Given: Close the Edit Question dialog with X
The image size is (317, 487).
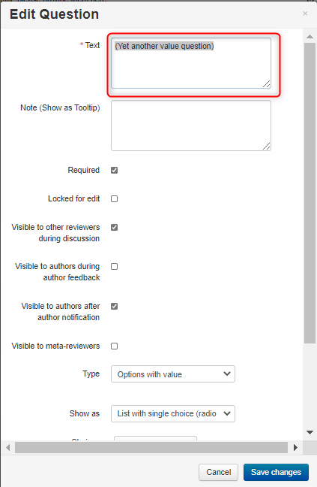Looking at the screenshot, I should [x=305, y=14].
